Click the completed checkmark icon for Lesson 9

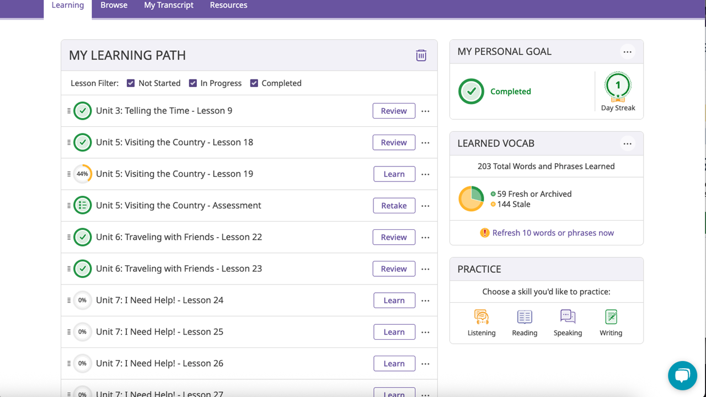click(82, 111)
